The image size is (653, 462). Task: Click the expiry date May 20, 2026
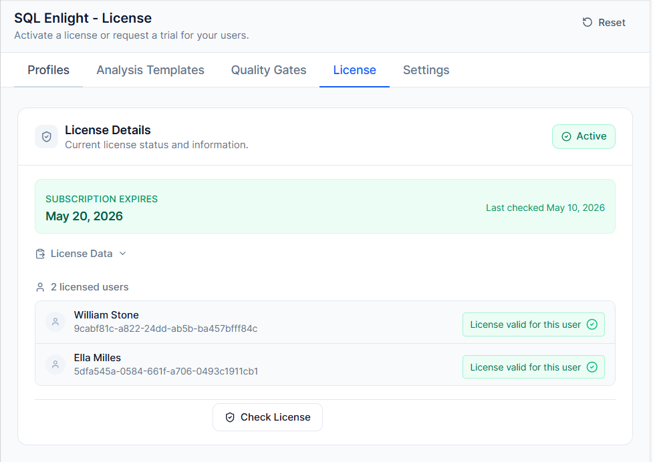pos(84,216)
